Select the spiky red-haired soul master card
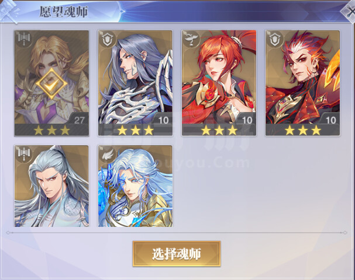This screenshot has height=280, width=355. click(303, 83)
